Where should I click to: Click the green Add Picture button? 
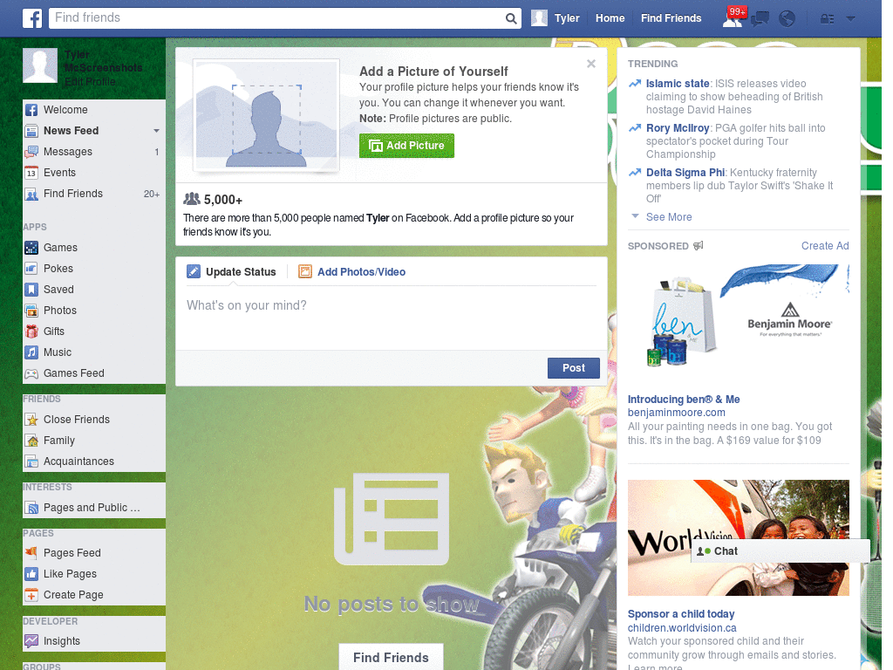coord(406,146)
